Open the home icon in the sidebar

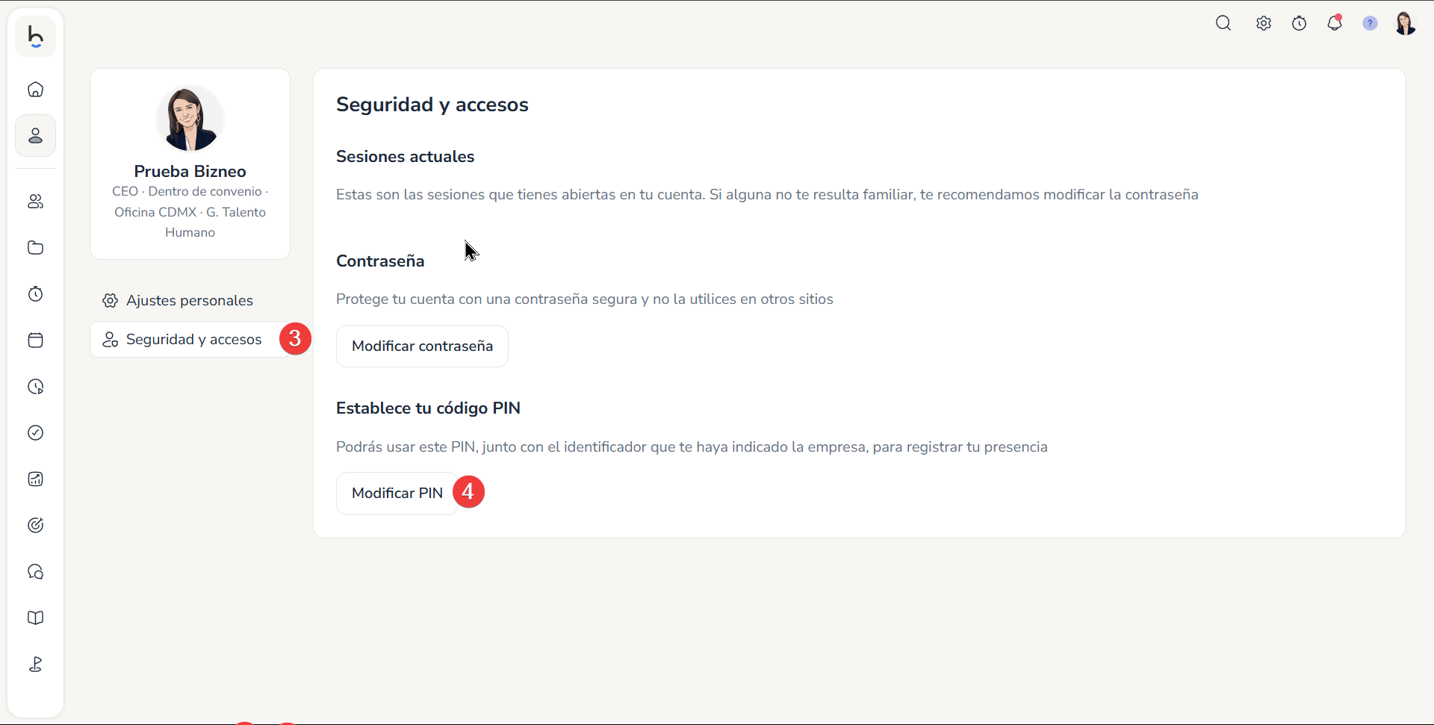point(35,90)
